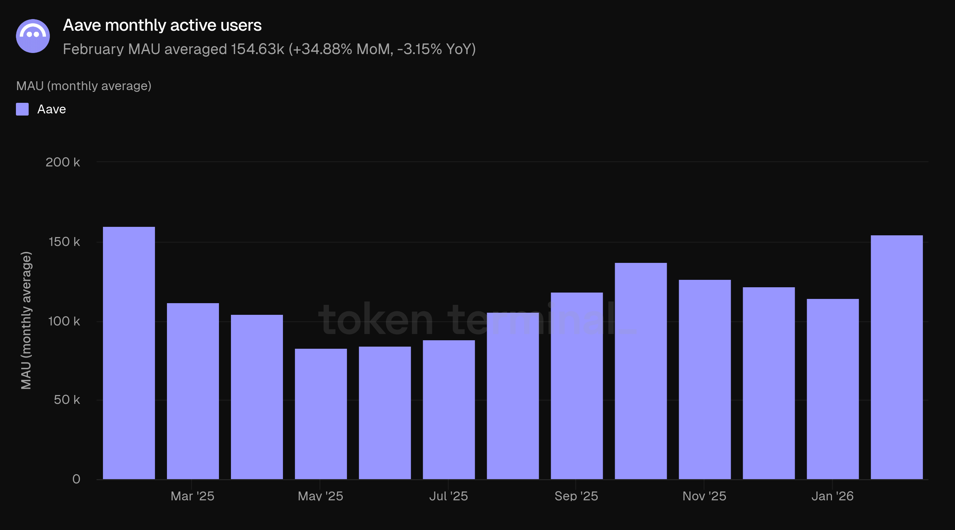Click the Aave legend color swatch
This screenshot has width=955, height=530.
[x=22, y=109]
